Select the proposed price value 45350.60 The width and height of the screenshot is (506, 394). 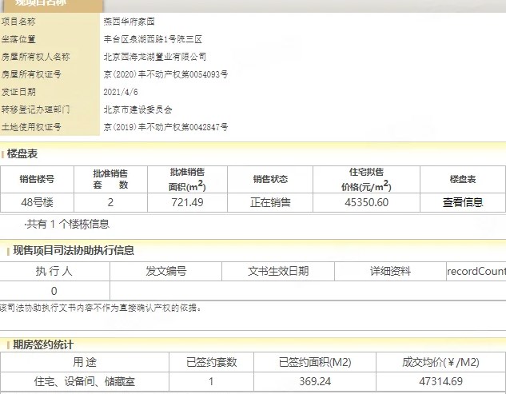(x=366, y=202)
